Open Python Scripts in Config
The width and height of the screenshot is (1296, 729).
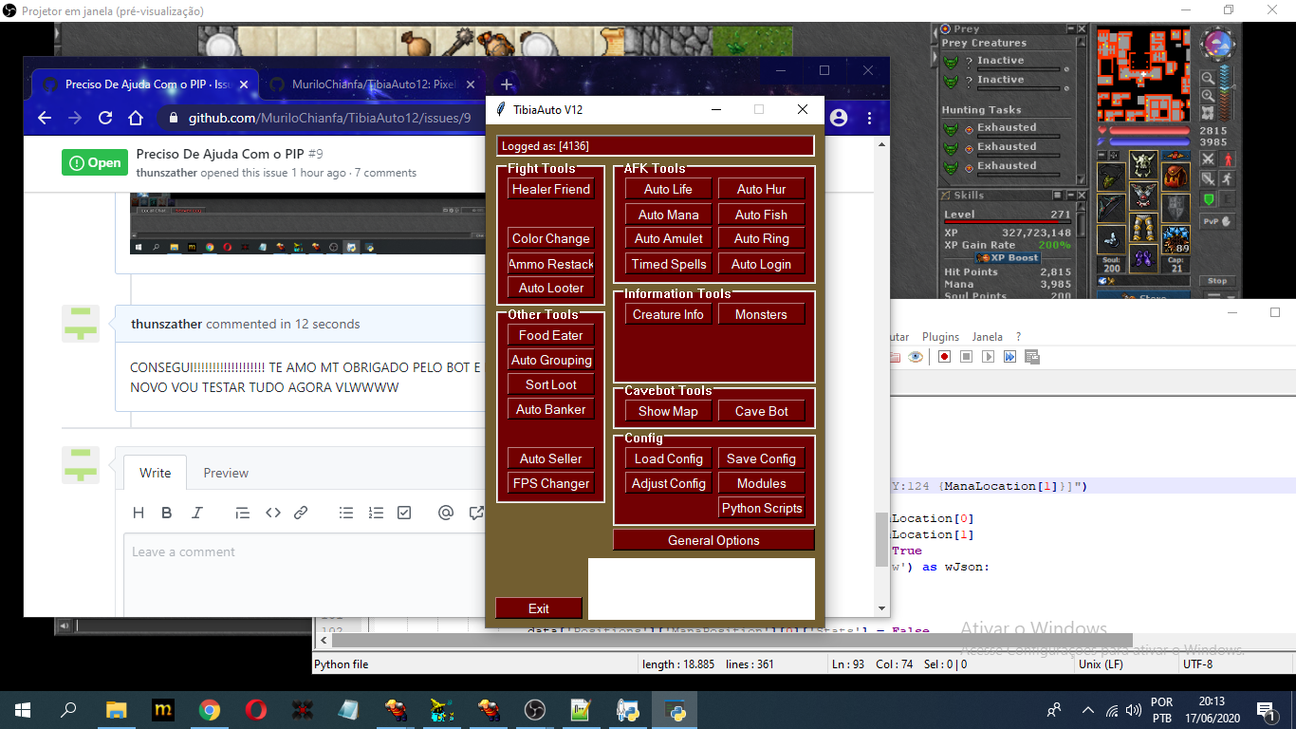(x=761, y=508)
